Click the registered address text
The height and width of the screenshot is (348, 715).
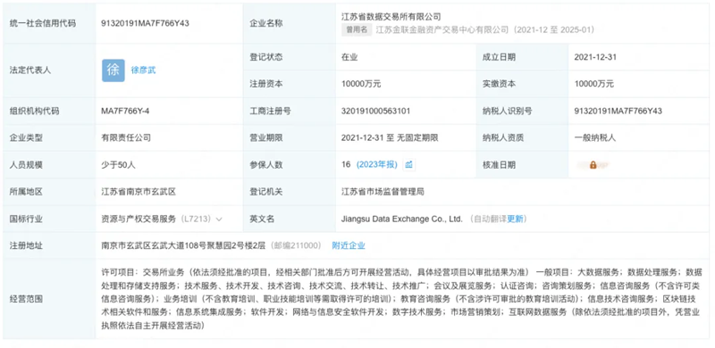[186, 246]
